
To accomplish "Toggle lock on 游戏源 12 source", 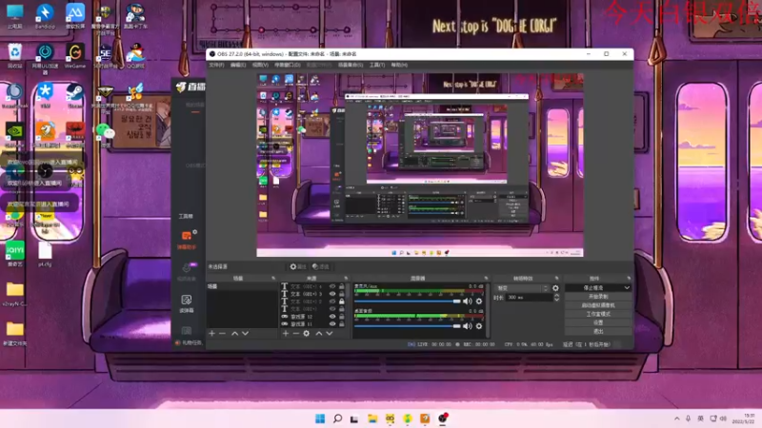I will click(x=342, y=317).
